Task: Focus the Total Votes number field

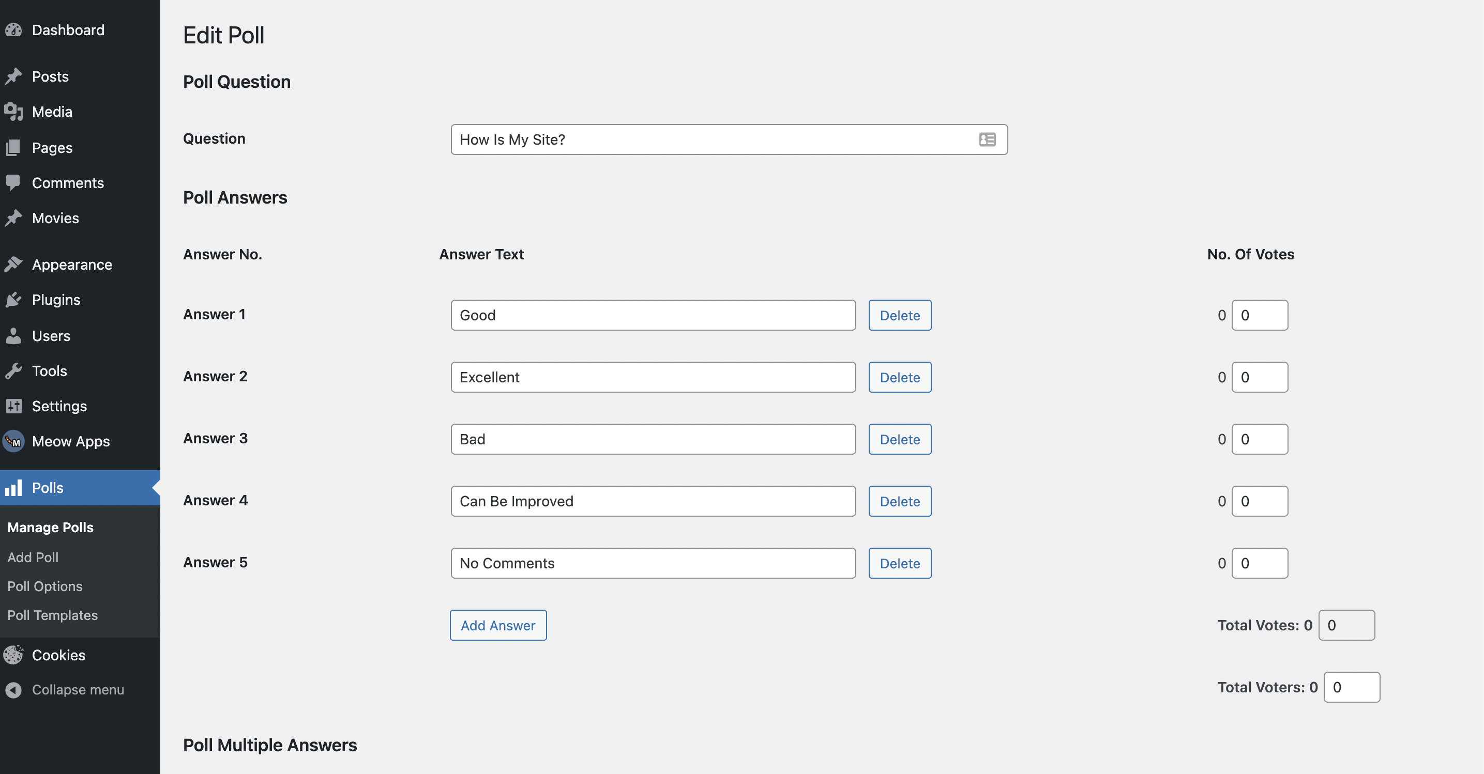Action: (x=1346, y=626)
